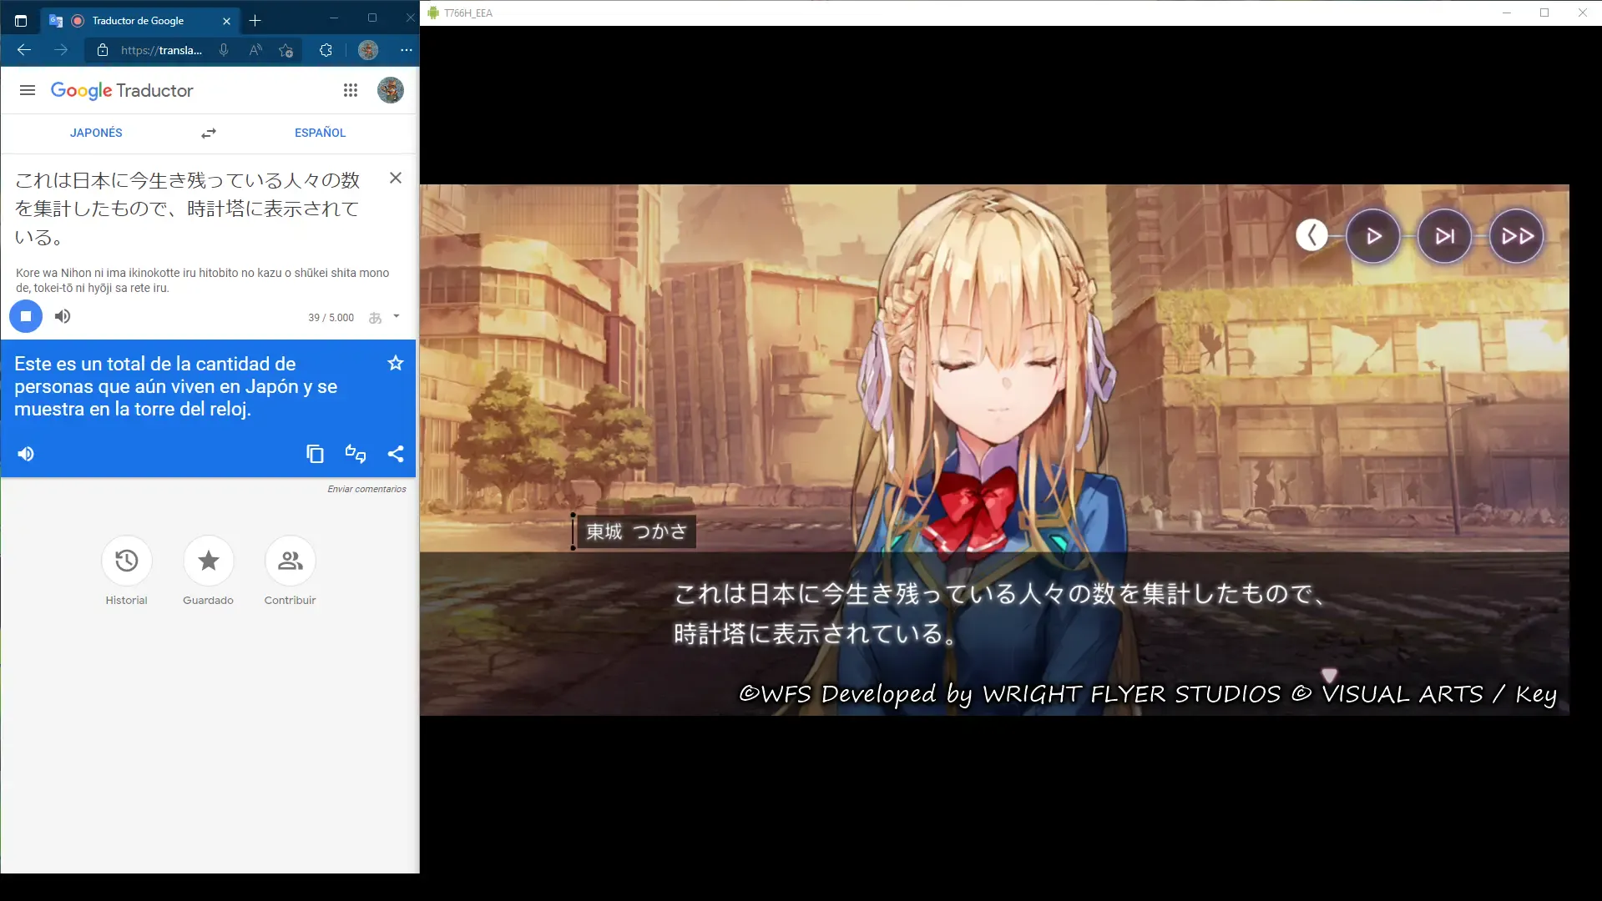The width and height of the screenshot is (1602, 901).
Task: Open the input tools dropdown arrow
Action: (x=397, y=316)
